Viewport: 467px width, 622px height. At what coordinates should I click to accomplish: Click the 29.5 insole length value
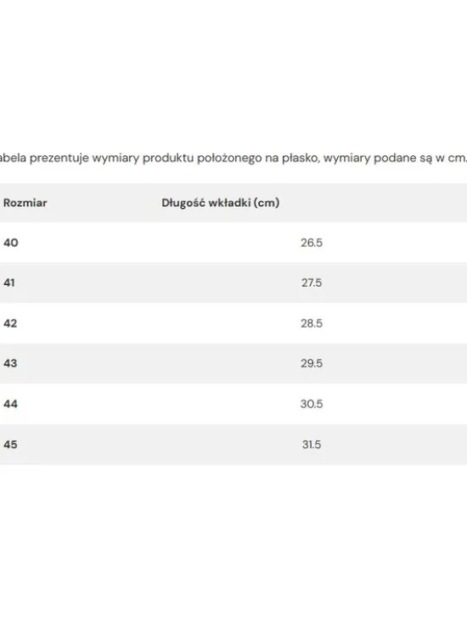[312, 363]
